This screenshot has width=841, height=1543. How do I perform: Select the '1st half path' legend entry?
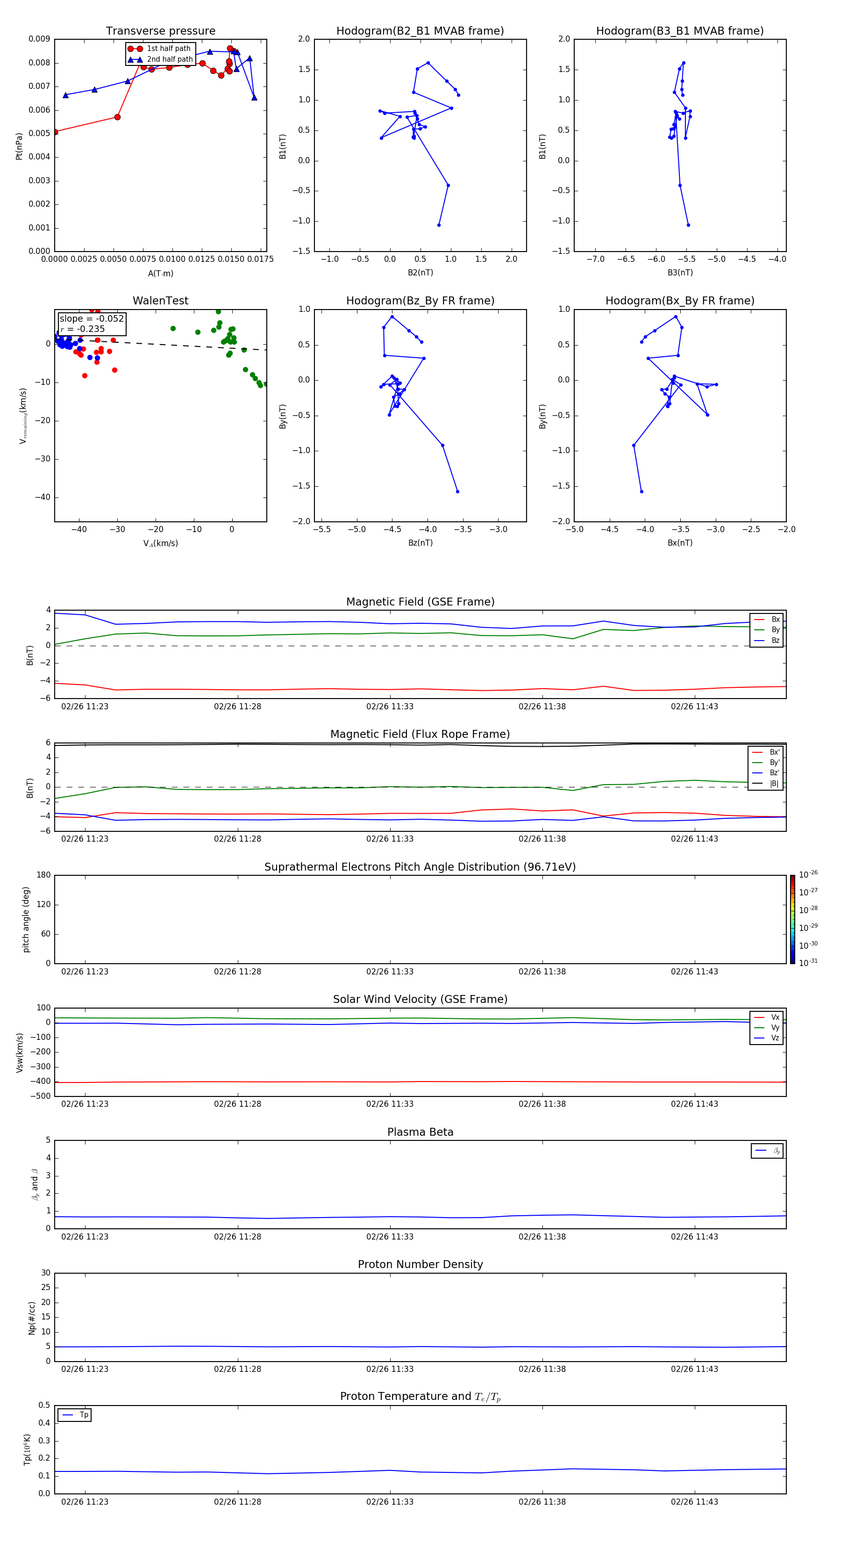click(159, 49)
